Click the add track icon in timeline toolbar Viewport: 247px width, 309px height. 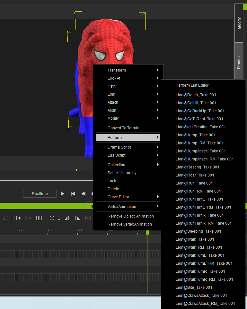tap(18, 218)
